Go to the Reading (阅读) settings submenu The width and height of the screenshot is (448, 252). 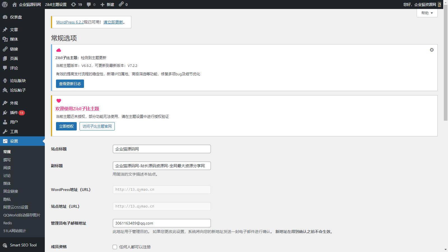point(7,168)
